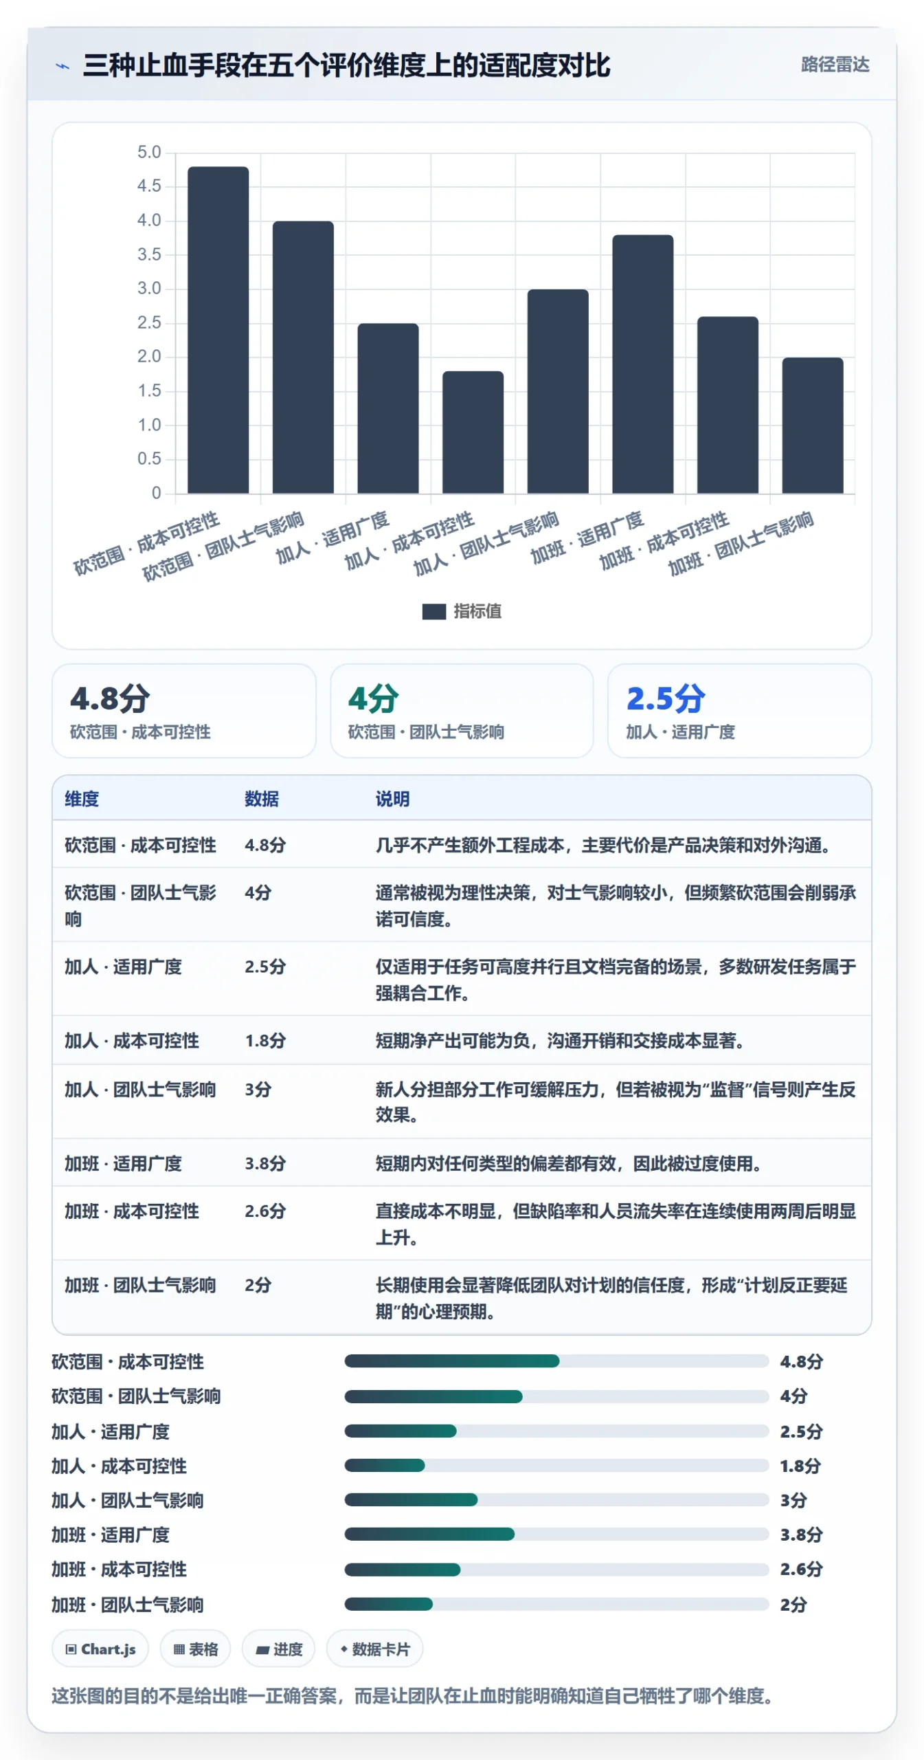Select the 加人·适用广度 chart bar
Viewport: 924px width, 1760px height.
pos(387,408)
